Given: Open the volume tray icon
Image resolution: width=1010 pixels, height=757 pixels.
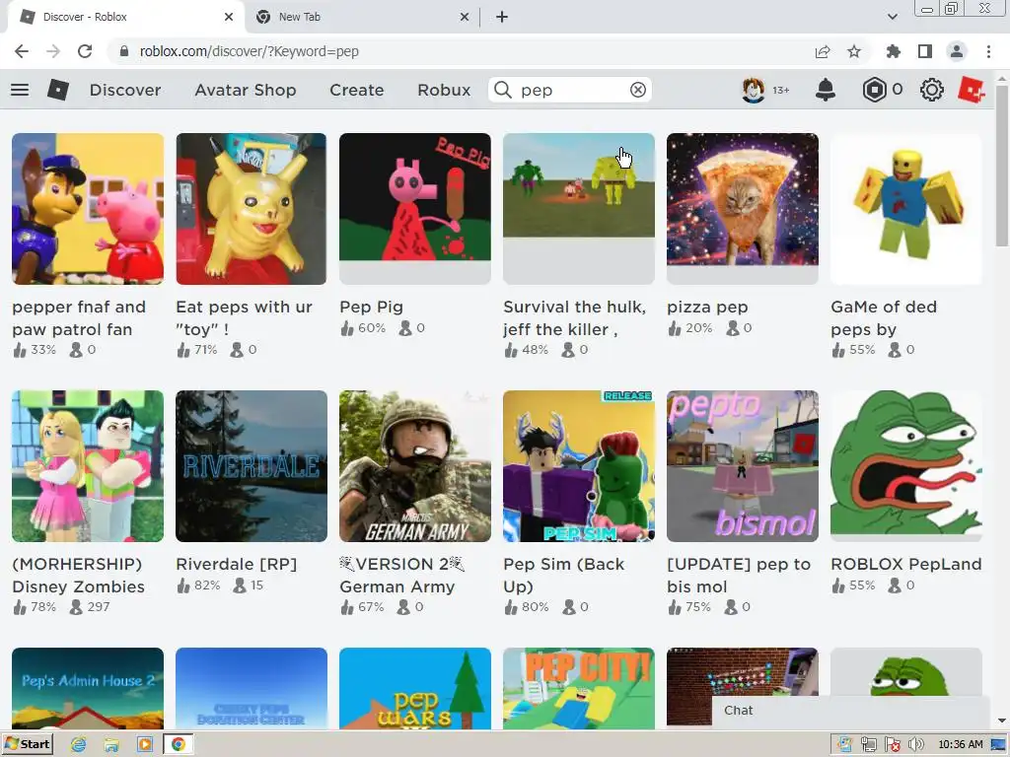Looking at the screenshot, I should point(916,745).
